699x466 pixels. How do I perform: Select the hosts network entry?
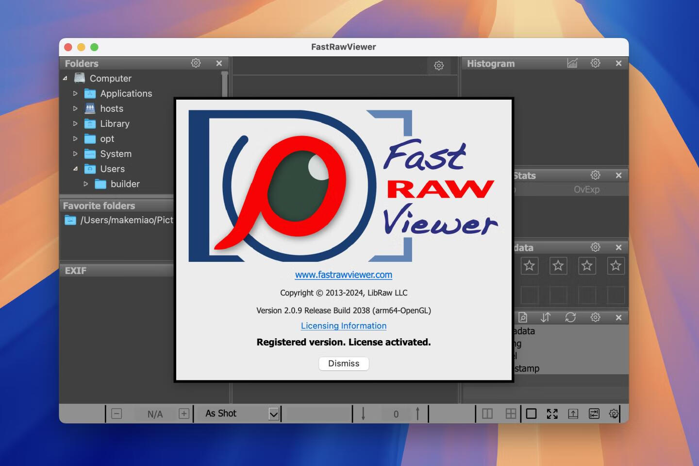(x=112, y=108)
